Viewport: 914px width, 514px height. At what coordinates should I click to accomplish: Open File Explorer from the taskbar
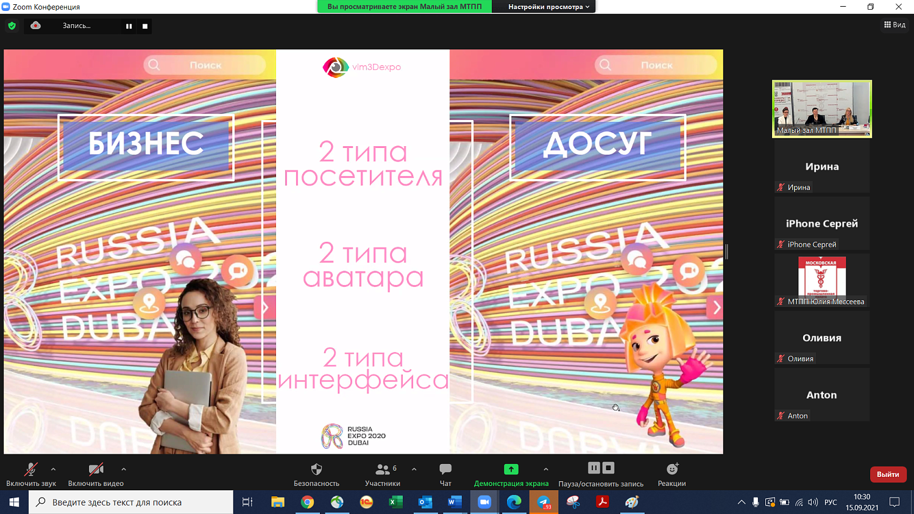pyautogui.click(x=278, y=502)
